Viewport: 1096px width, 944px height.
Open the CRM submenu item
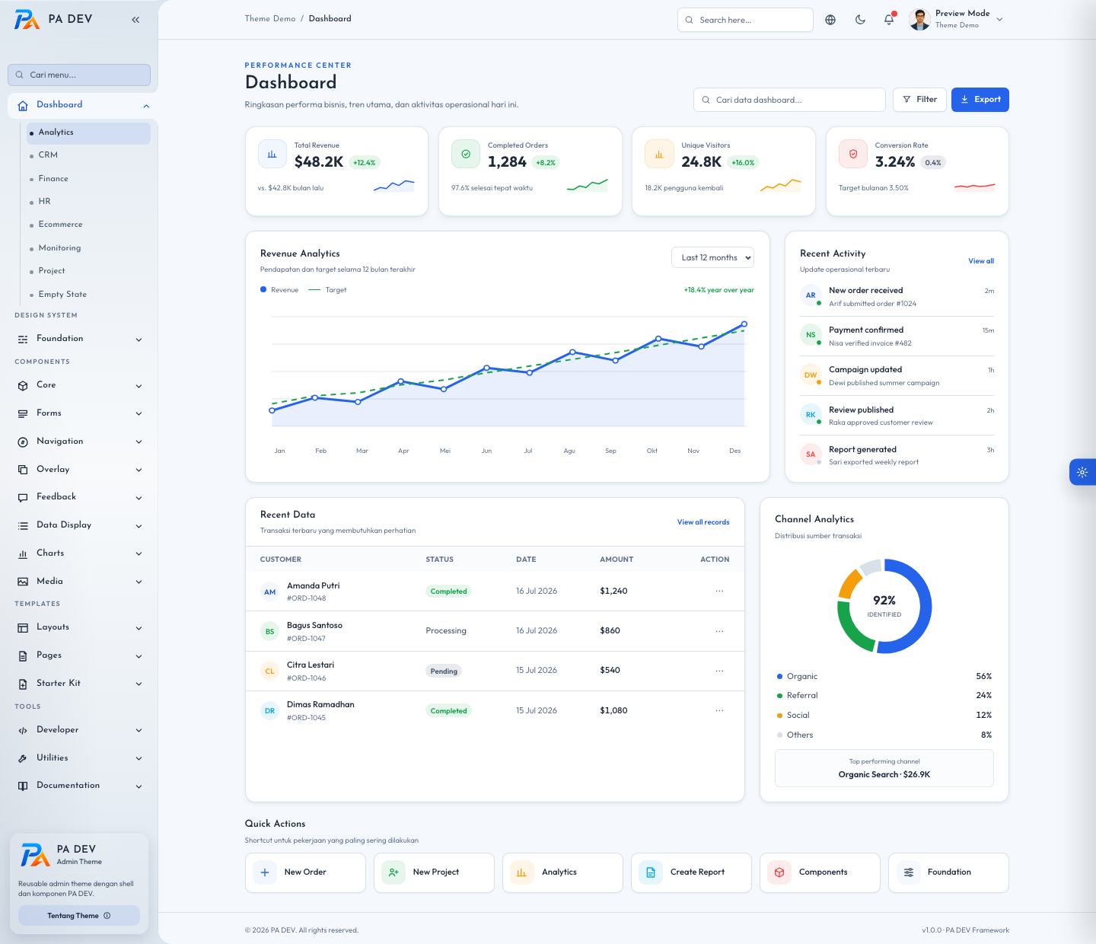(88, 155)
